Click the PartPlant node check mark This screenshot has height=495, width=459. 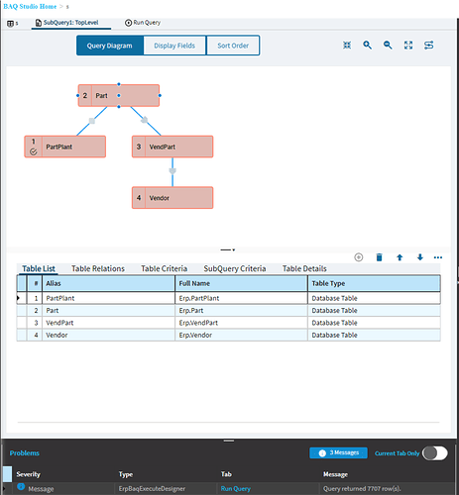pyautogui.click(x=34, y=151)
